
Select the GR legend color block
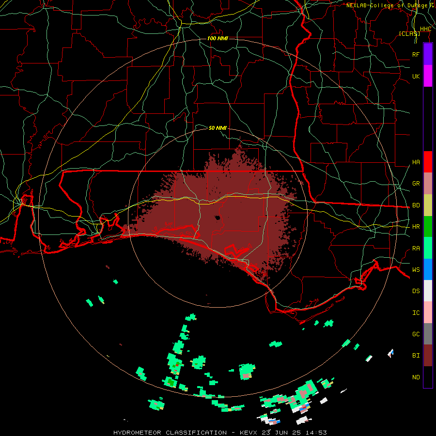click(x=428, y=184)
